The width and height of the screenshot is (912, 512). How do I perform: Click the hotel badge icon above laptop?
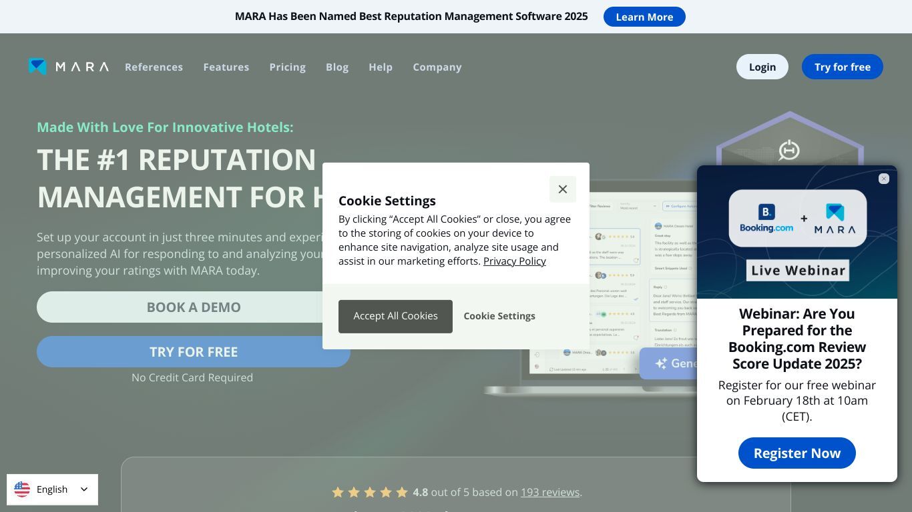point(789,149)
